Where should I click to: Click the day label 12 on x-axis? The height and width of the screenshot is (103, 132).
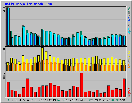[x=50, y=100]
